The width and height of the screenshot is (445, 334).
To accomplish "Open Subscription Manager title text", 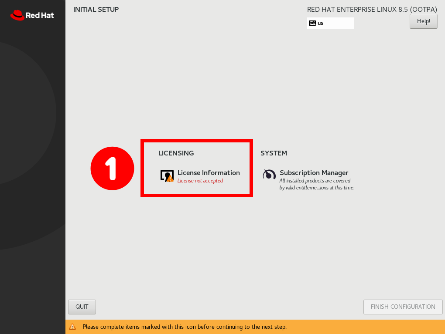I will [x=314, y=173].
